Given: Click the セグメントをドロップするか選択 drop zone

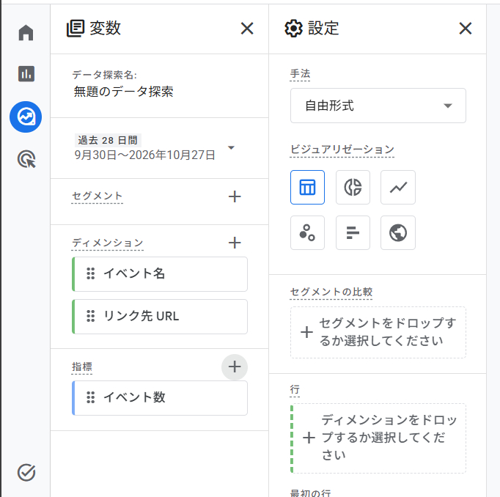Looking at the screenshot, I should 378,332.
